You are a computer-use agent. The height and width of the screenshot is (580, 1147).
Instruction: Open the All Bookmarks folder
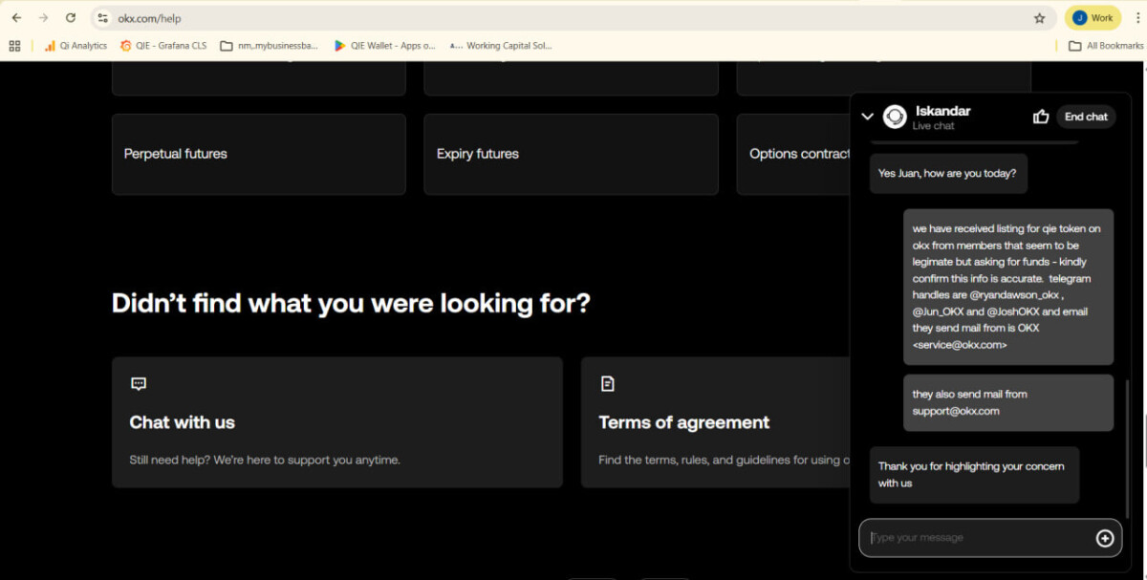pyautogui.click(x=1105, y=45)
